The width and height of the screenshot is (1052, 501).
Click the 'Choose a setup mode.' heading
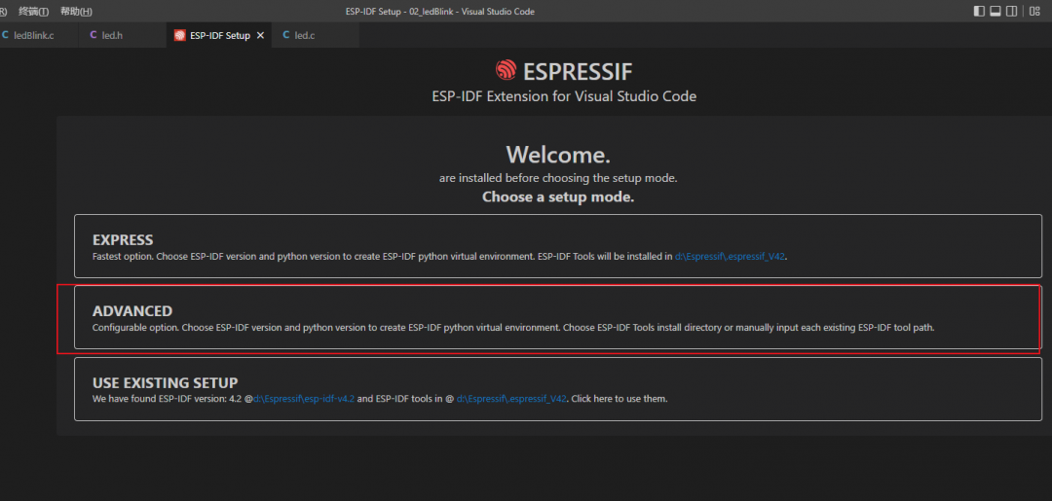pos(558,197)
